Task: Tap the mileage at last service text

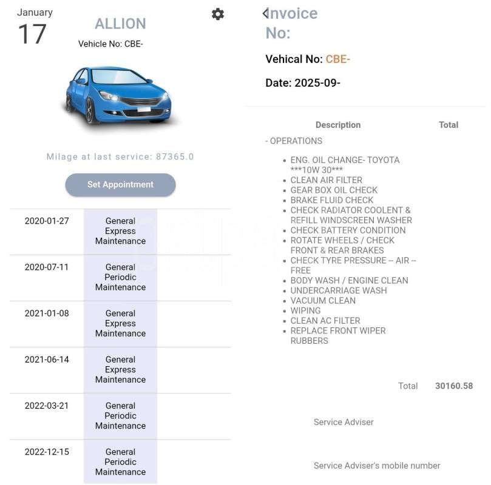Action: (x=120, y=156)
